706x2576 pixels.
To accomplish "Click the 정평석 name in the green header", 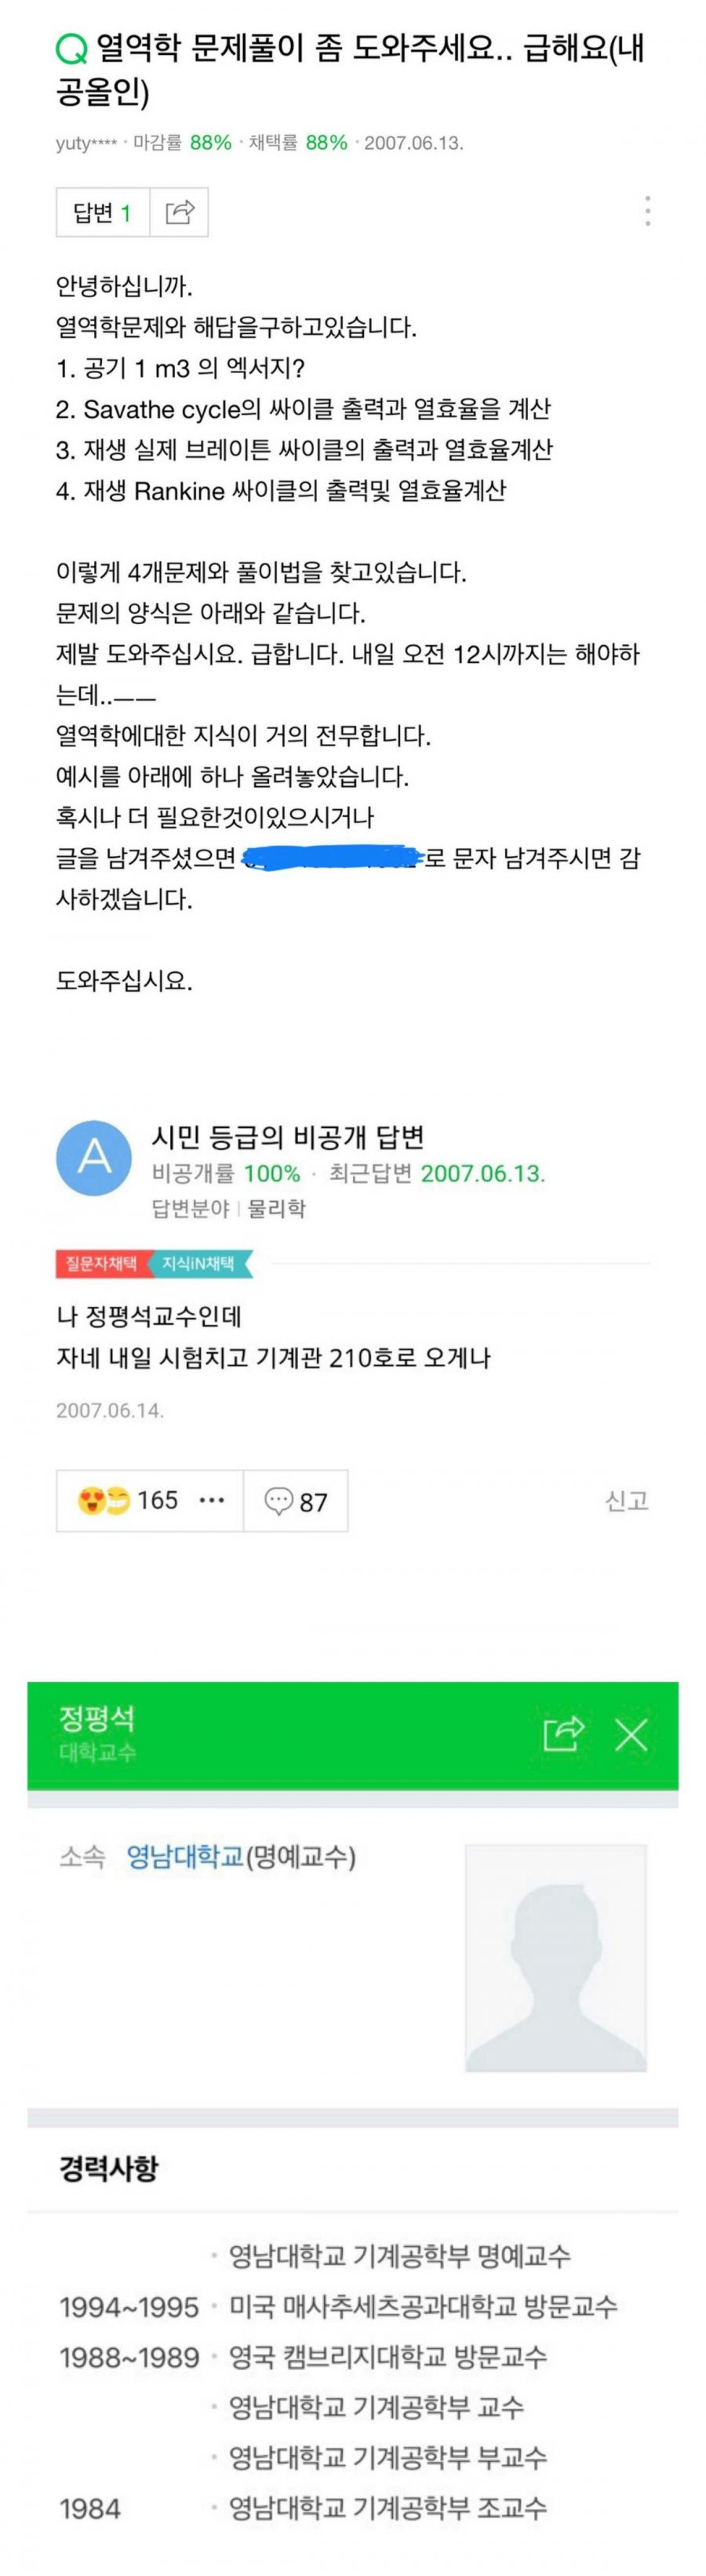I will tap(97, 1718).
